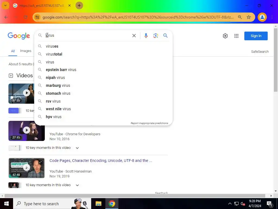
Task: Click the vertical page scrollbar
Action: 276,60
